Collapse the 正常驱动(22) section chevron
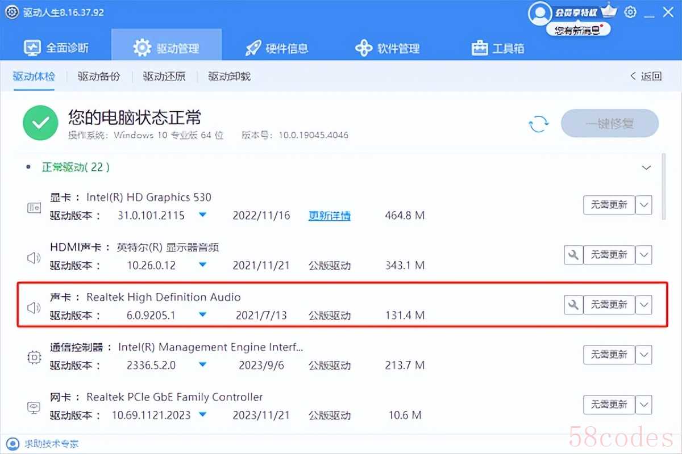The height and width of the screenshot is (454, 682). tap(646, 167)
